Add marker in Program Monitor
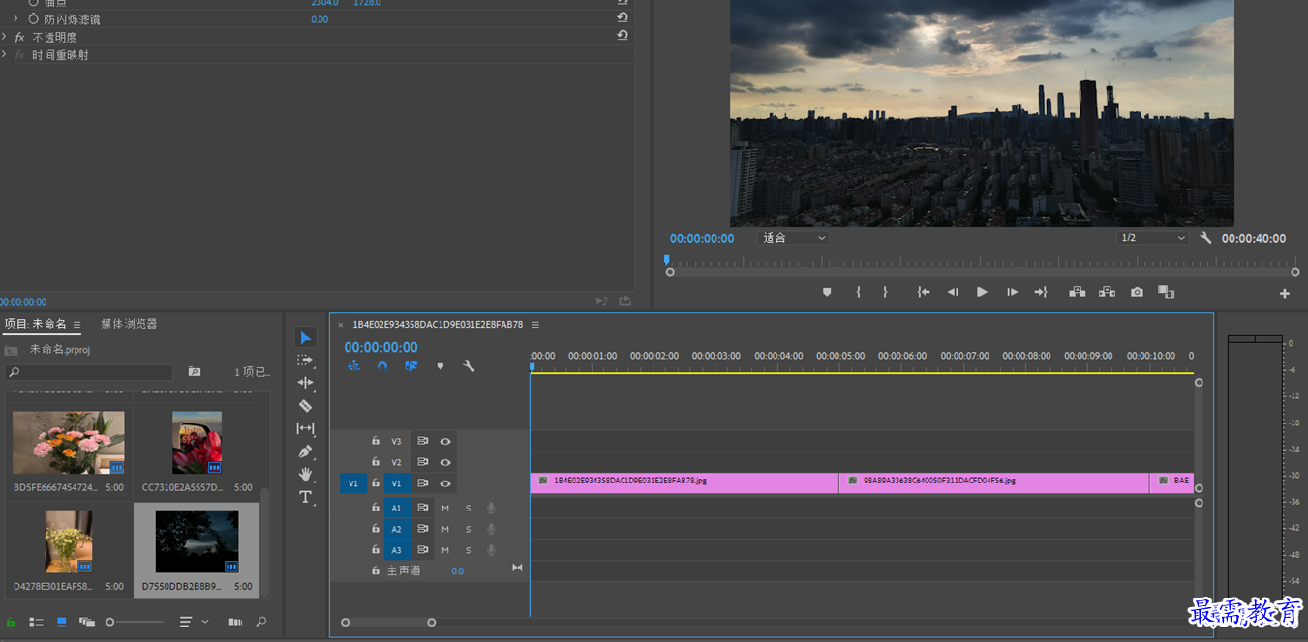 click(827, 292)
